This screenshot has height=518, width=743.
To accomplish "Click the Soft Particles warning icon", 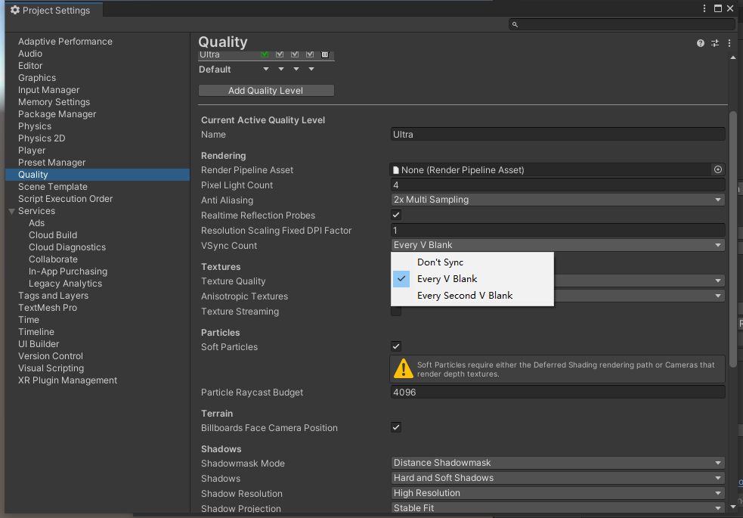I will (x=404, y=369).
